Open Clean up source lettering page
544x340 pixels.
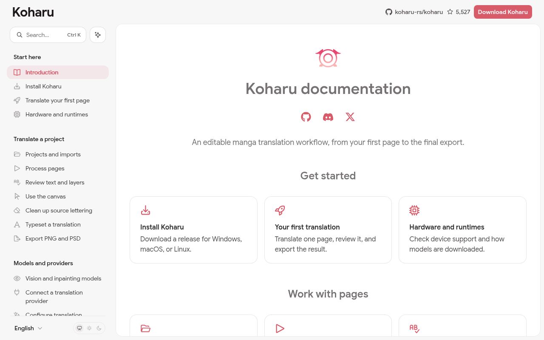pyautogui.click(x=58, y=210)
